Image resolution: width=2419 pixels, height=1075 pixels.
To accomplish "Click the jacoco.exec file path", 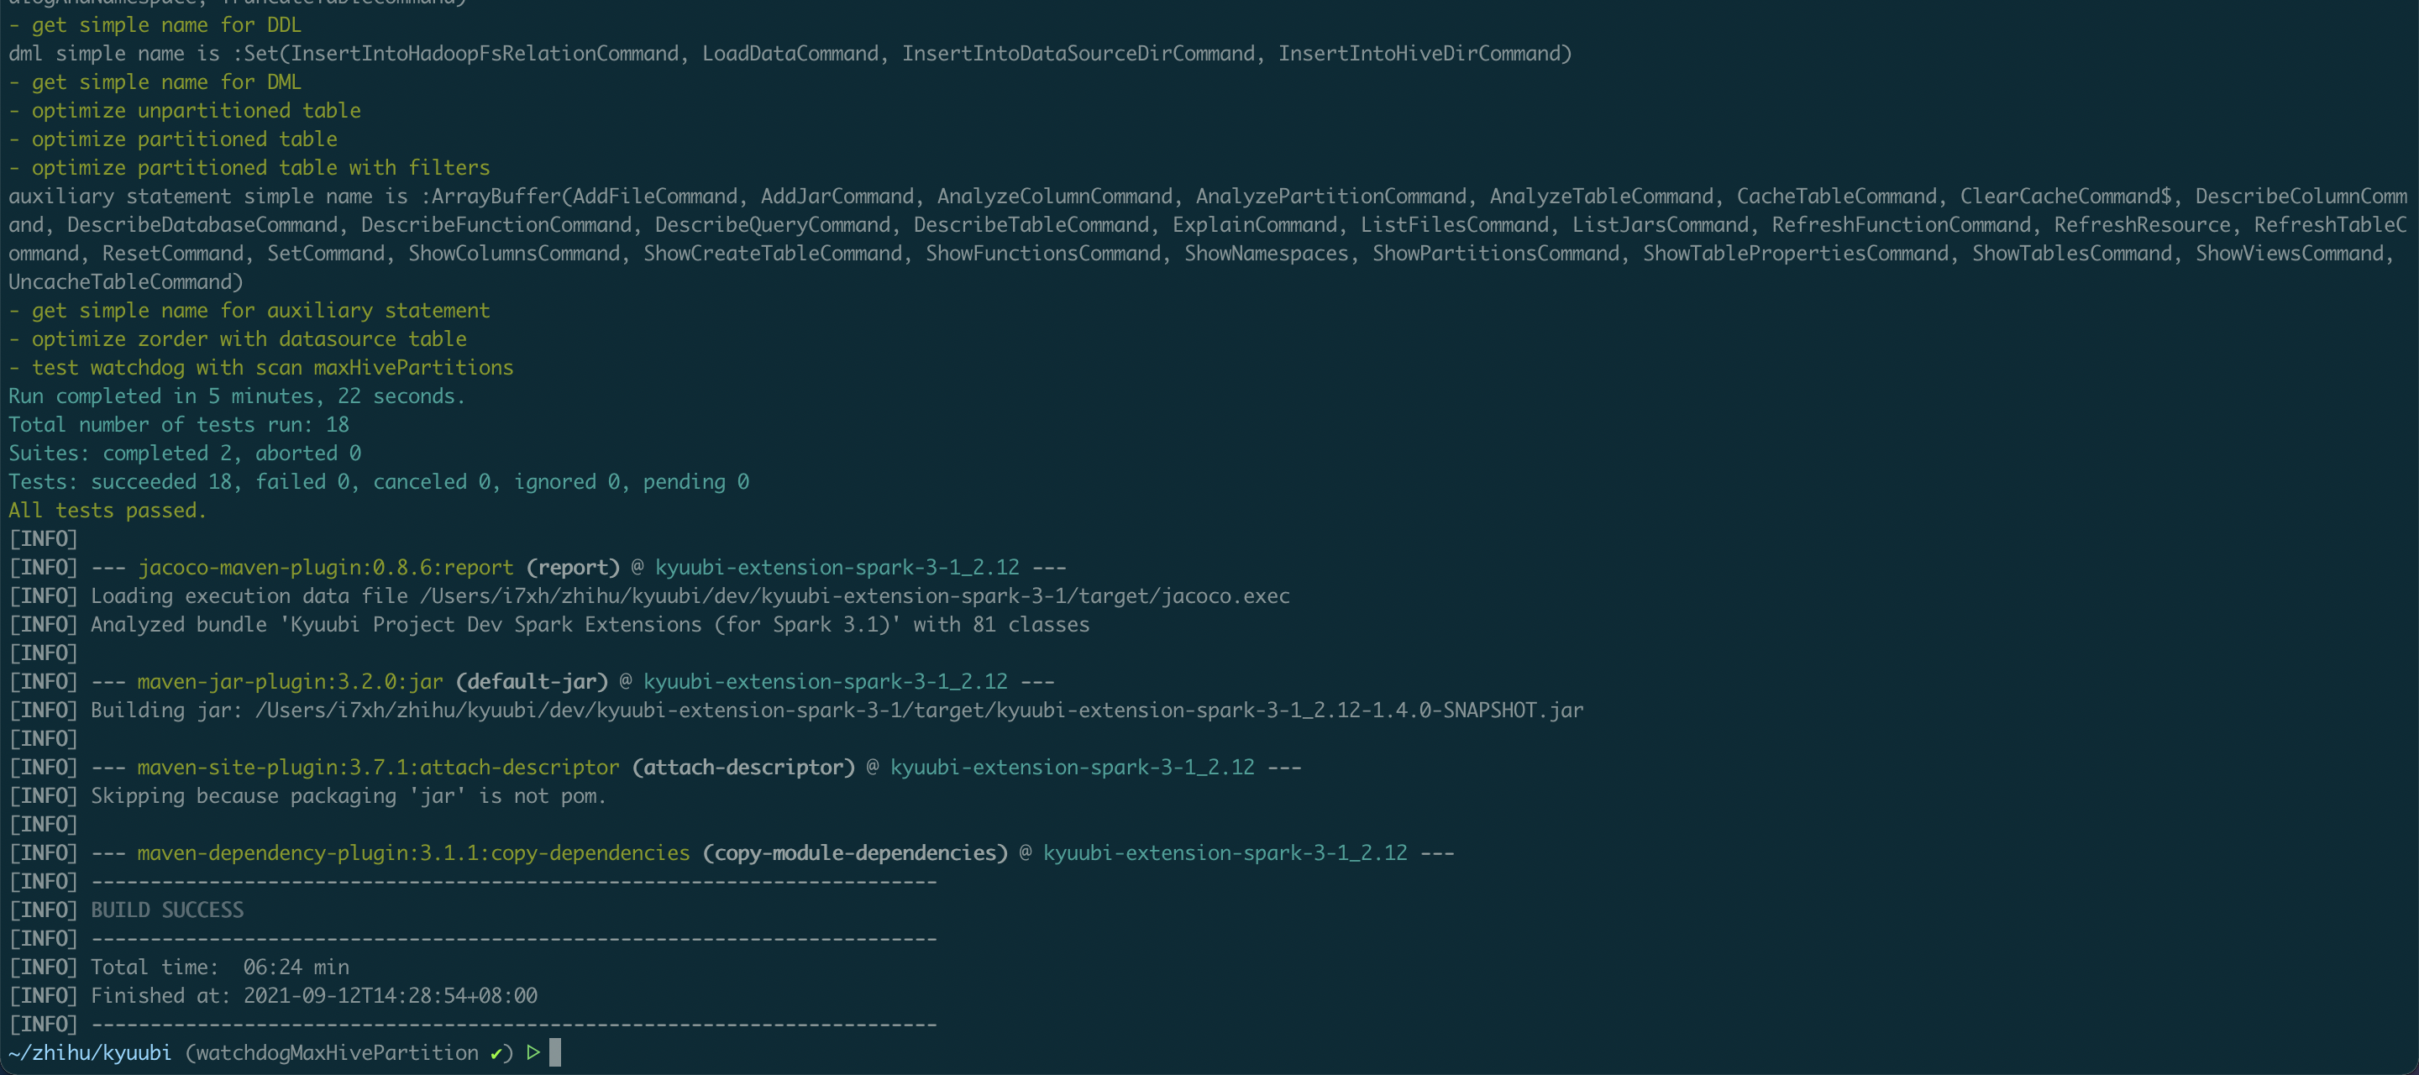I will pos(854,596).
